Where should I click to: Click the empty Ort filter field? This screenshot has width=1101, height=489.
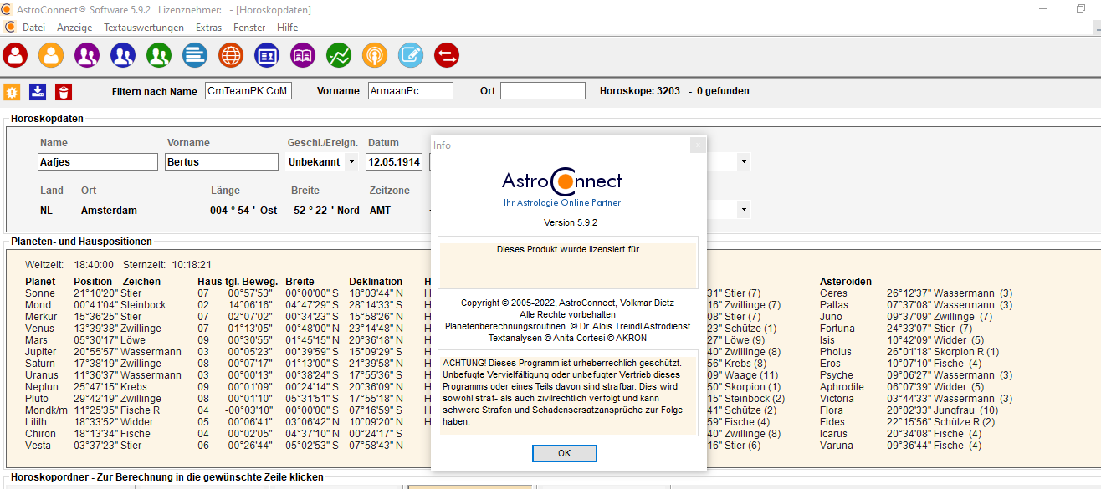click(x=543, y=90)
